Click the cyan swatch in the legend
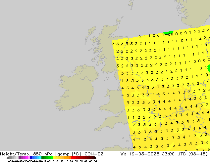Screen dimensions: 210x162 click(x=40, y=158)
